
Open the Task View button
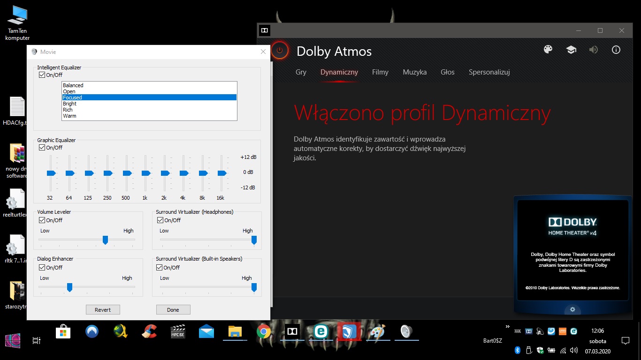[x=37, y=341]
